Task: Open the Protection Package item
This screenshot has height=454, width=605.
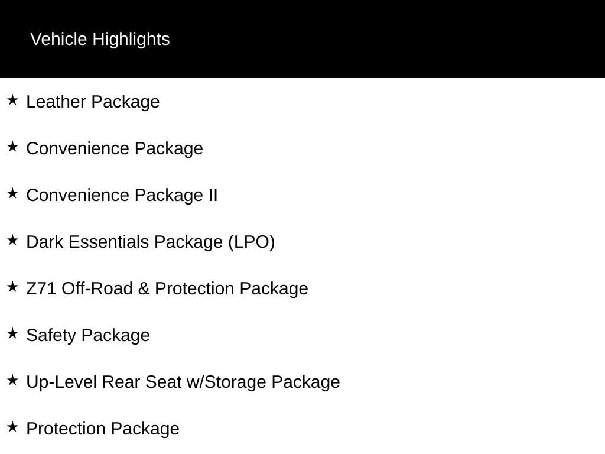Action: coord(103,429)
